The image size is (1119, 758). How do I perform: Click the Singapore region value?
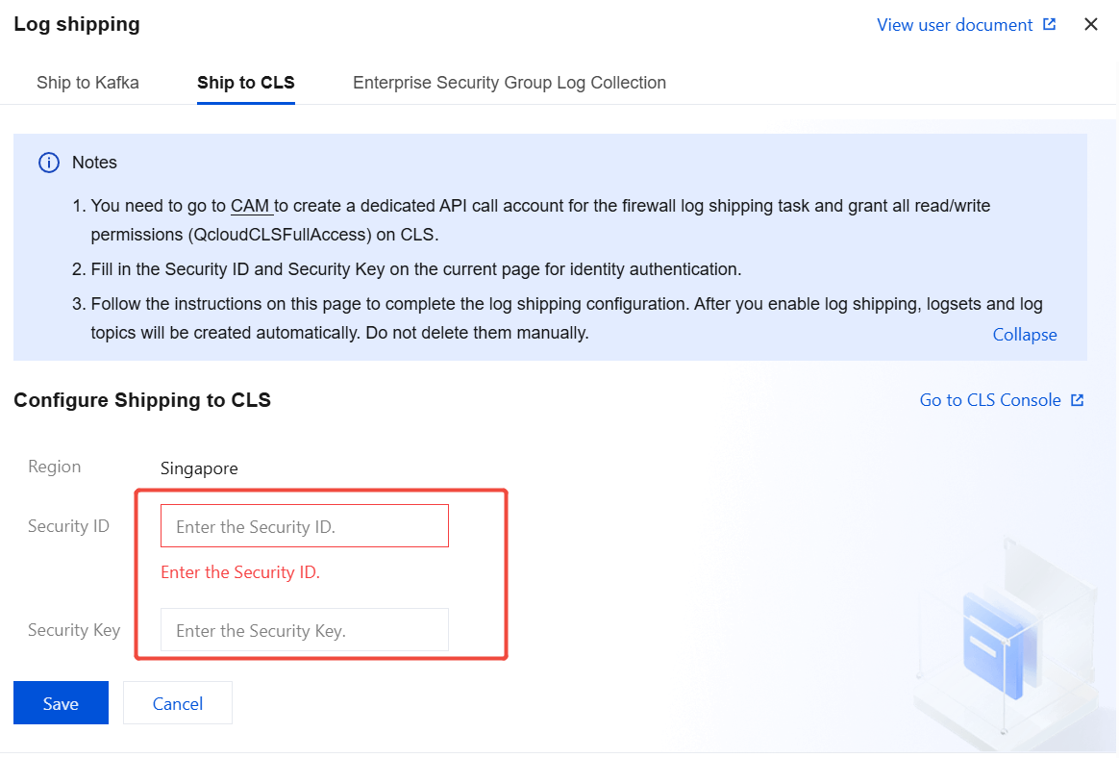[x=199, y=468]
